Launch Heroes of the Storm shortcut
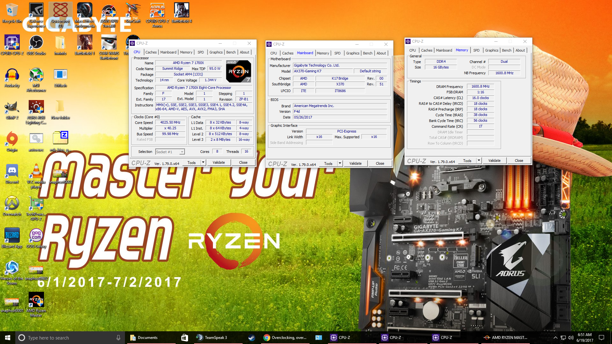The width and height of the screenshot is (612, 344). (x=12, y=273)
